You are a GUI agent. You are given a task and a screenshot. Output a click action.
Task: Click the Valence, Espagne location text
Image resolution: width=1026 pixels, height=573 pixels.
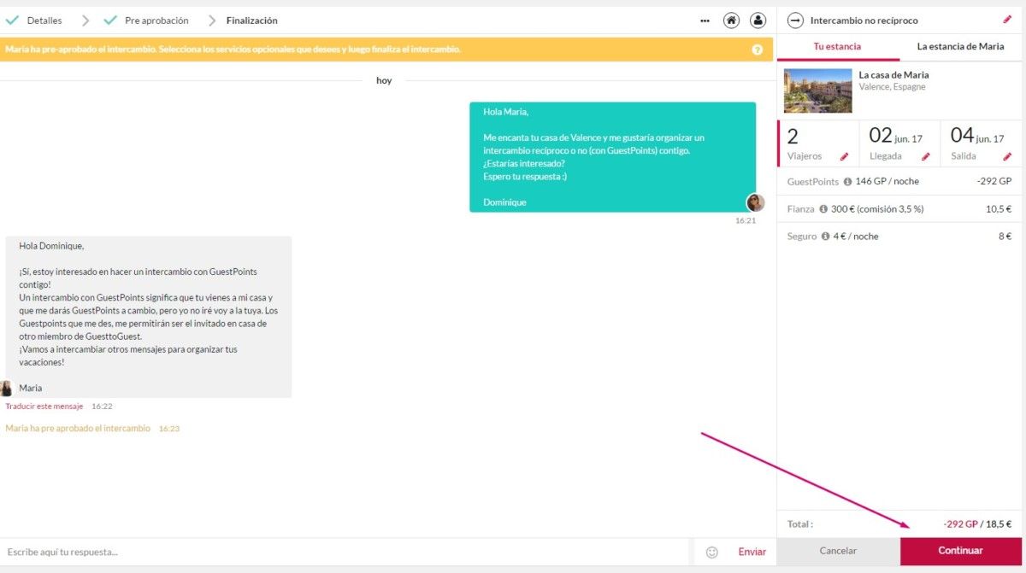pos(892,87)
